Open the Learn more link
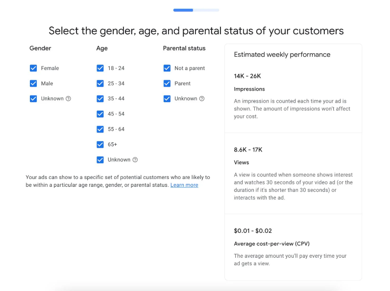The height and width of the screenshot is (291, 390). tap(184, 185)
